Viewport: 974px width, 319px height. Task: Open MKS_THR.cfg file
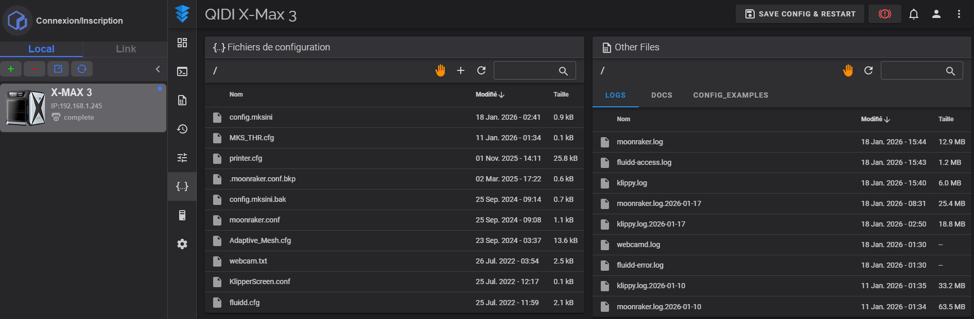tap(394, 138)
